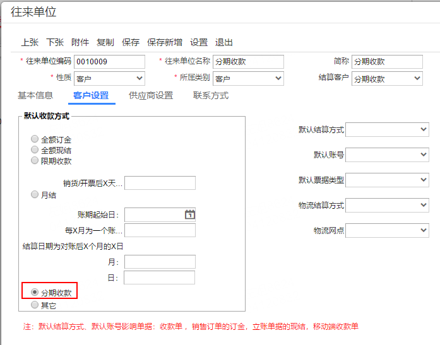
Task: Open 结算客户 dropdown
Action: pos(387,78)
